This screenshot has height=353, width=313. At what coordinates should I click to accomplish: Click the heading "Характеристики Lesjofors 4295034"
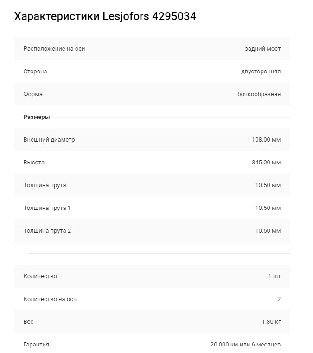105,17
